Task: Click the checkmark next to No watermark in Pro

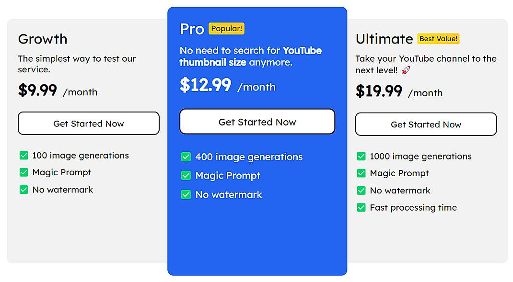Action: tap(186, 194)
